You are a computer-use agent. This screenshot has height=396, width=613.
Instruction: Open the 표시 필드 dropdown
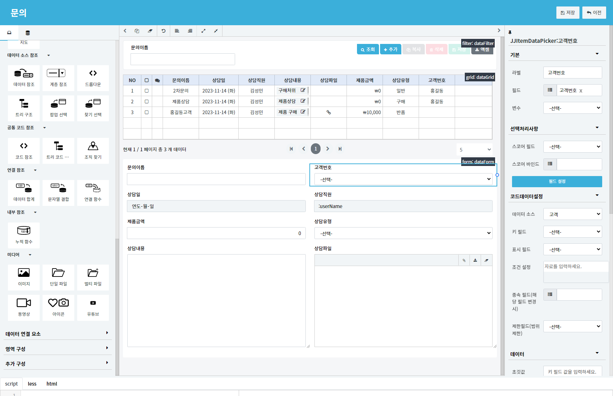573,249
